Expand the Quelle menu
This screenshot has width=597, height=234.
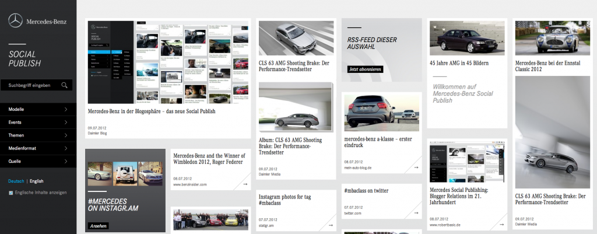38,161
